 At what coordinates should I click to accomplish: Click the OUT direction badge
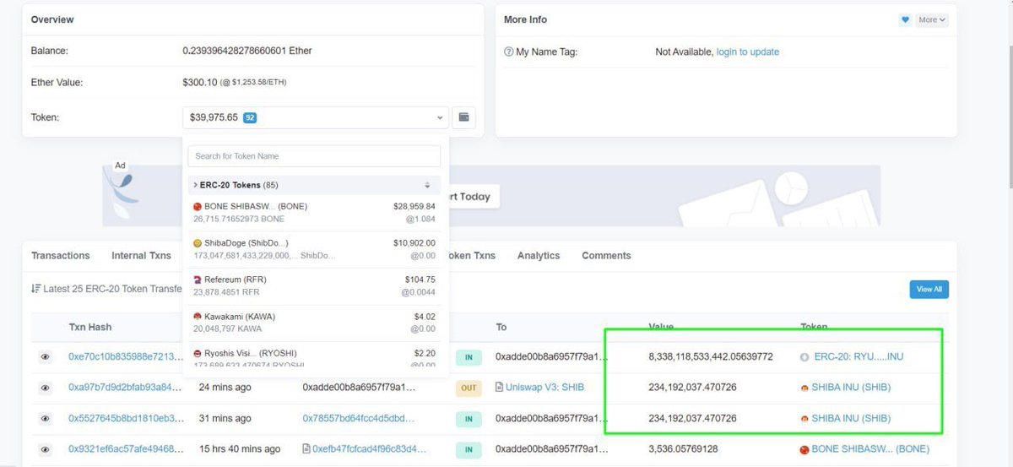(469, 388)
